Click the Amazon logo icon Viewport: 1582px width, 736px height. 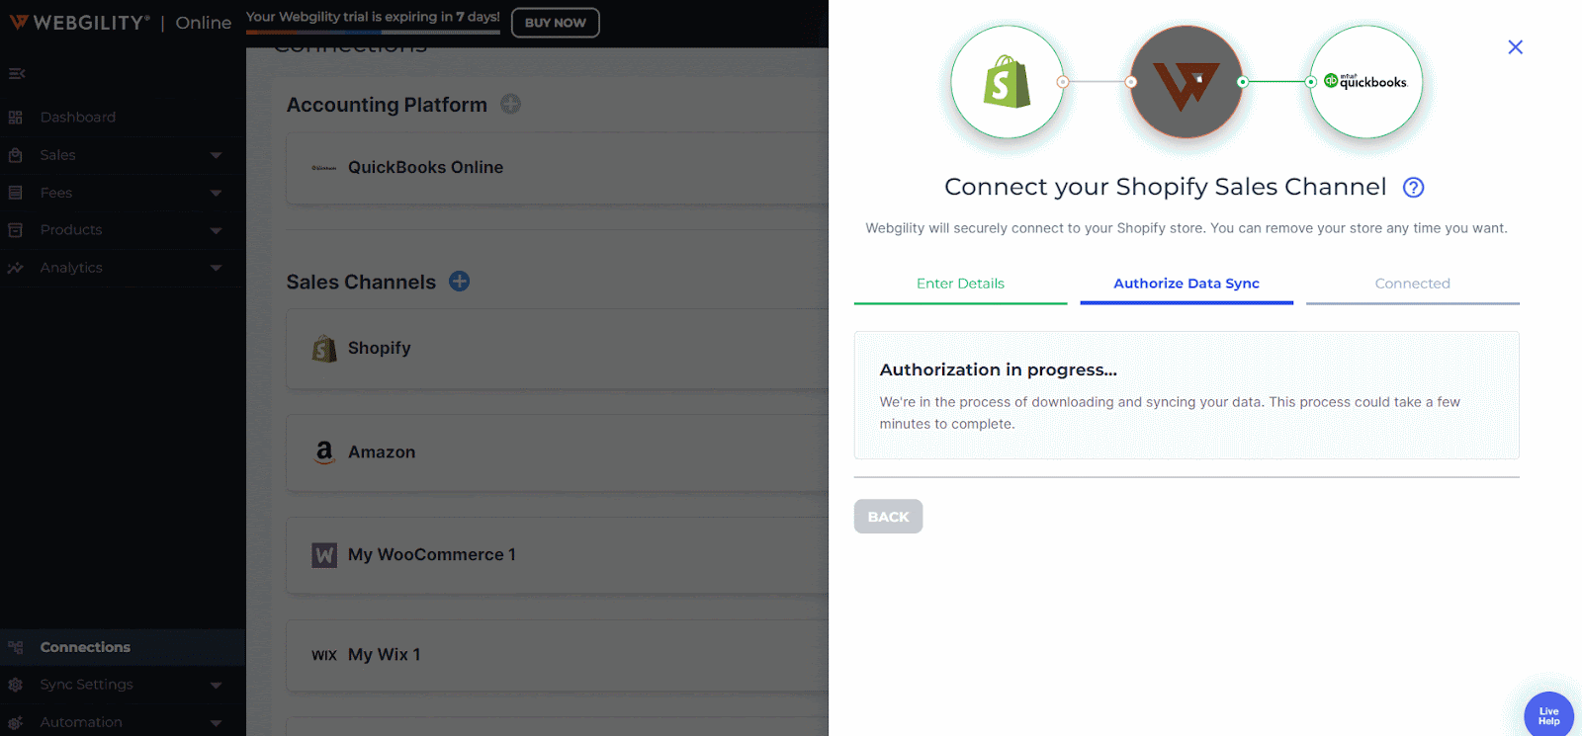(324, 452)
